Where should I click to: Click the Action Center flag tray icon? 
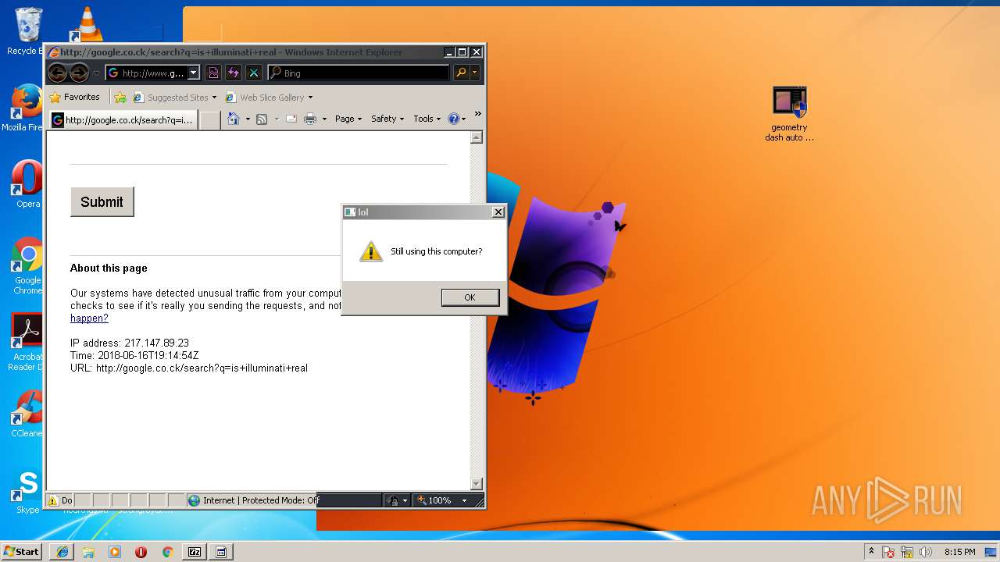[888, 552]
